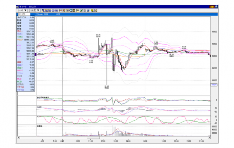The height and width of the screenshot is (148, 234).
Task: Select the eraser tool in toolbar
Action: point(88,10)
